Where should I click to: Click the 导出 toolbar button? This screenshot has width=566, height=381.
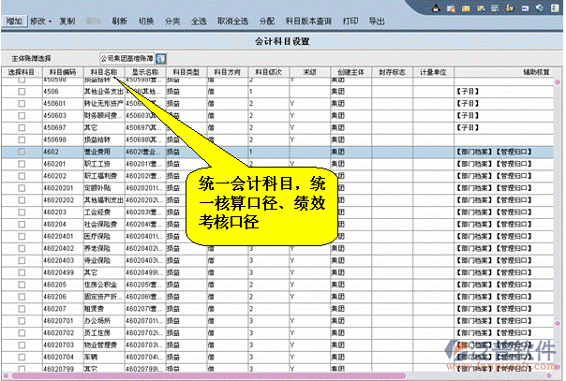pyautogui.click(x=376, y=20)
